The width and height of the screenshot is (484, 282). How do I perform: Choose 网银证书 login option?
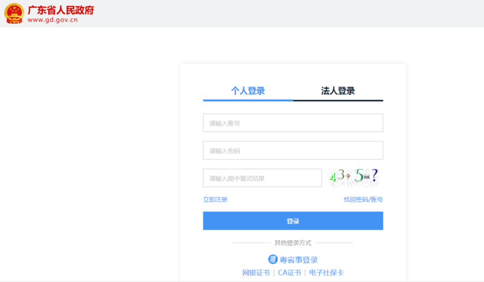click(256, 273)
